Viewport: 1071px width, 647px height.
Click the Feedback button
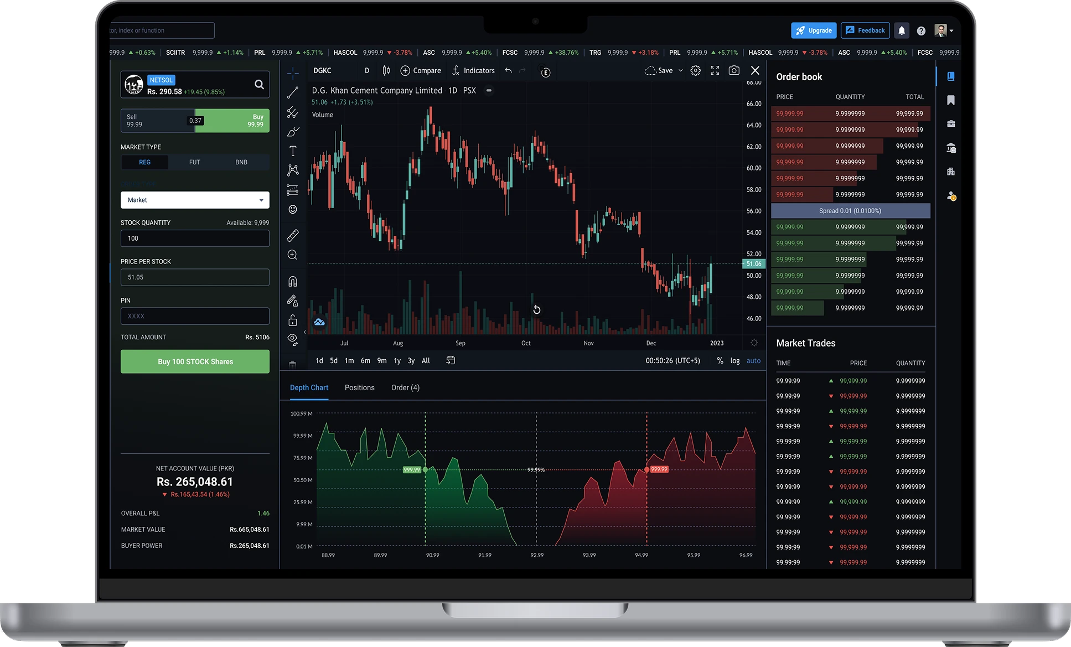click(865, 30)
